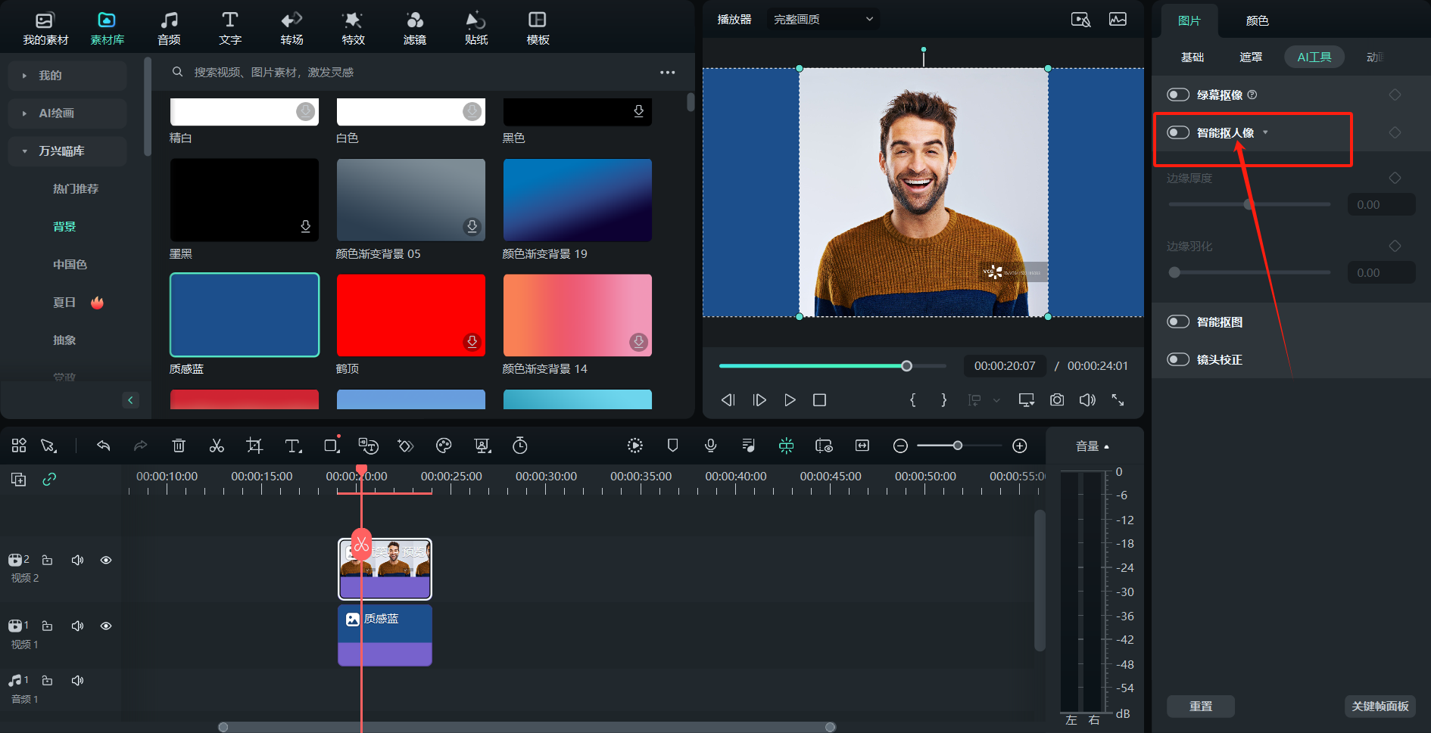Click the undo arrow icon
This screenshot has height=733, width=1431.
(104, 446)
